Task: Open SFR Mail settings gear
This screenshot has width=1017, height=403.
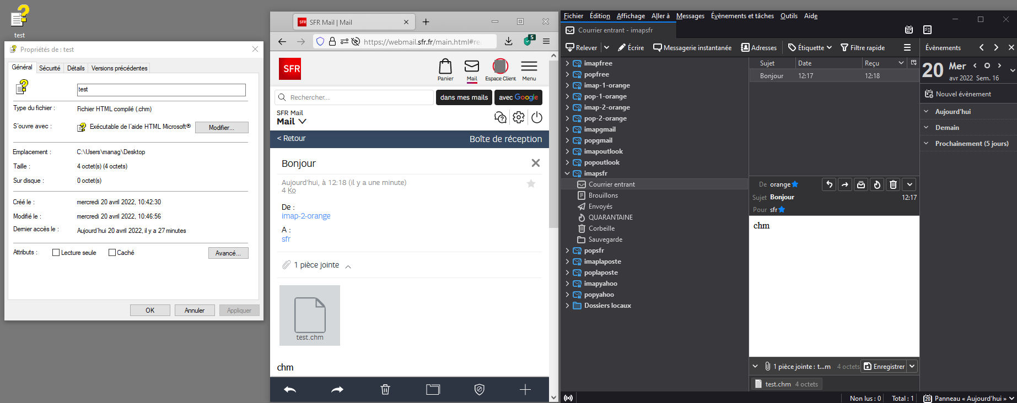Action: point(519,117)
